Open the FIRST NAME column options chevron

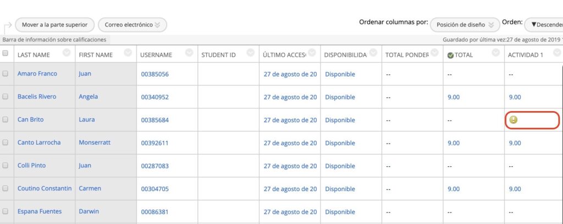pos(128,52)
